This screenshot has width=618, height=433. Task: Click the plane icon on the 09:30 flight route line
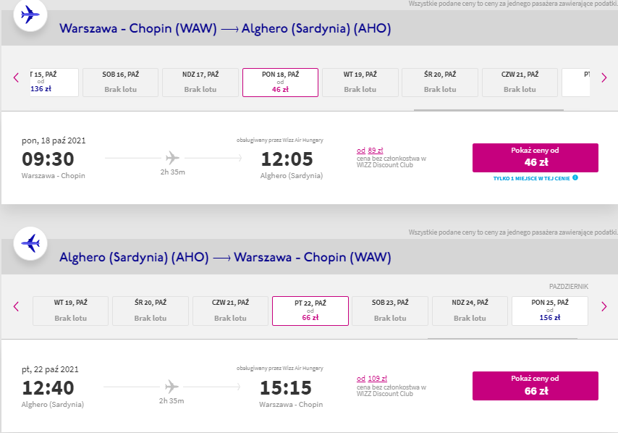pyautogui.click(x=172, y=158)
